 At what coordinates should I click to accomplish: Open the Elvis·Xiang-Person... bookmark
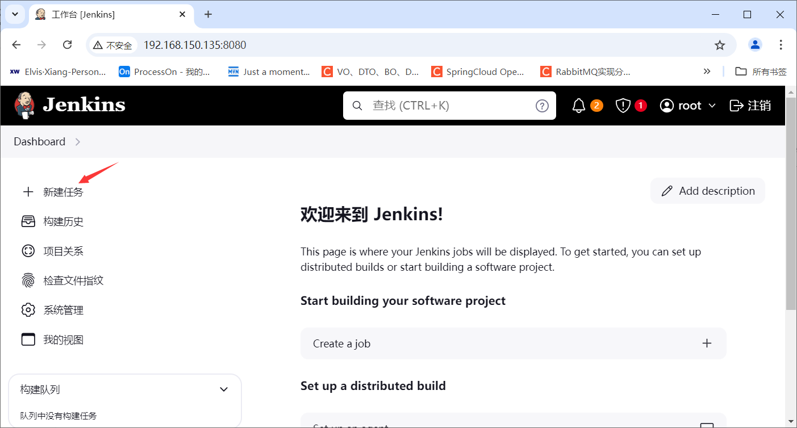[x=58, y=72]
